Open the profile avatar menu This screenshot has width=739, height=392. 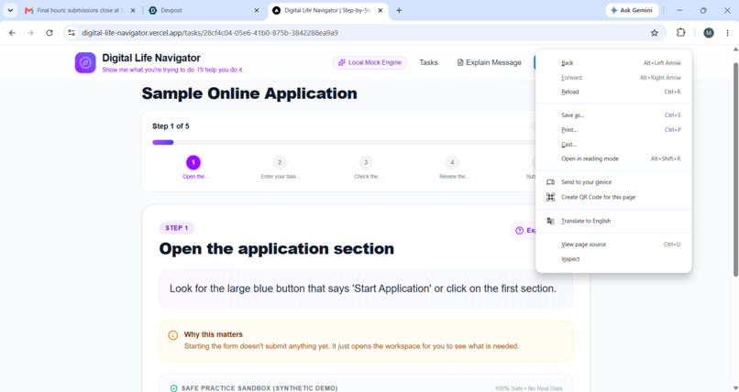(x=709, y=32)
